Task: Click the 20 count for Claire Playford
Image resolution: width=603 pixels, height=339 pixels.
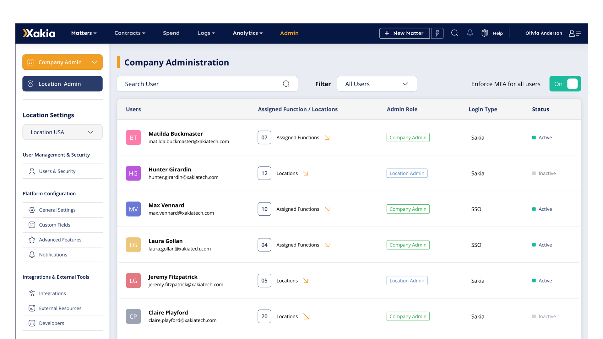Action: point(264,316)
